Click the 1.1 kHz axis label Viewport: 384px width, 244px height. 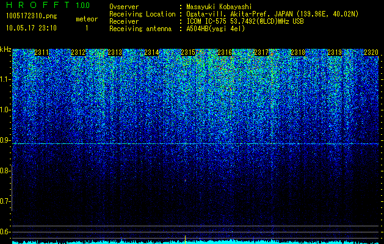(x=5, y=79)
